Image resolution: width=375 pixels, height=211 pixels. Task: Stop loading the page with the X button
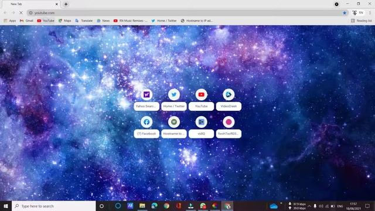pyautogui.click(x=21, y=13)
